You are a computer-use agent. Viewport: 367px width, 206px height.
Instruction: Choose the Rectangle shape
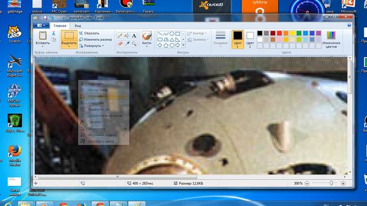(178, 34)
